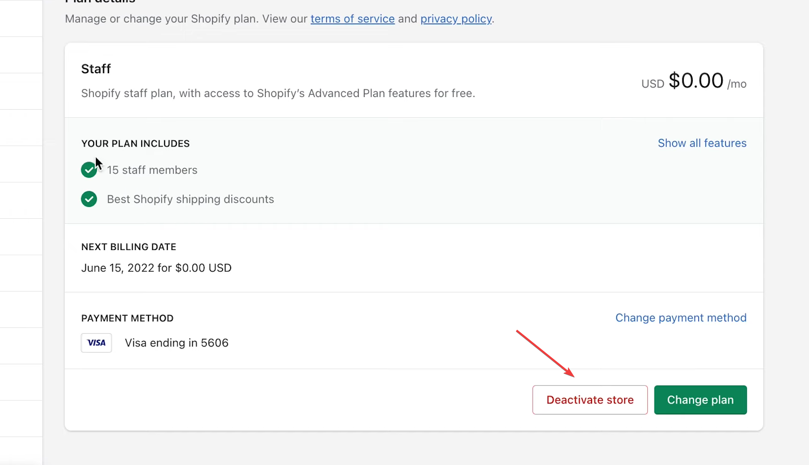
Task: Click the Visa ending in 5606 text
Action: tap(176, 343)
